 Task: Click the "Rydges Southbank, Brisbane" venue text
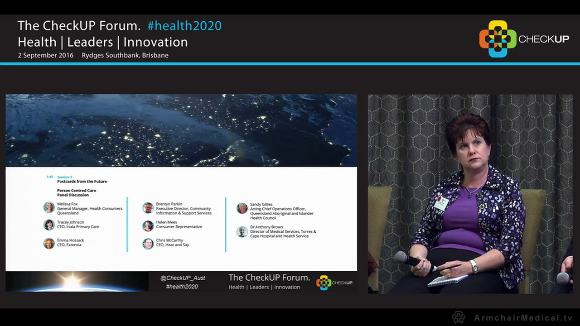125,55
